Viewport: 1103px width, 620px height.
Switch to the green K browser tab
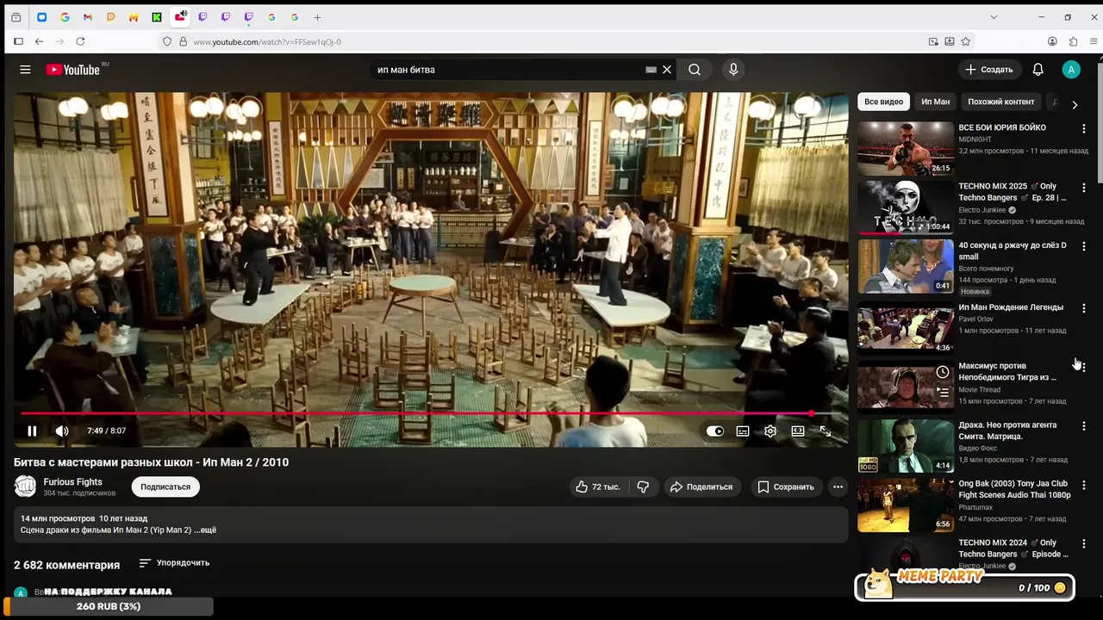(x=157, y=17)
